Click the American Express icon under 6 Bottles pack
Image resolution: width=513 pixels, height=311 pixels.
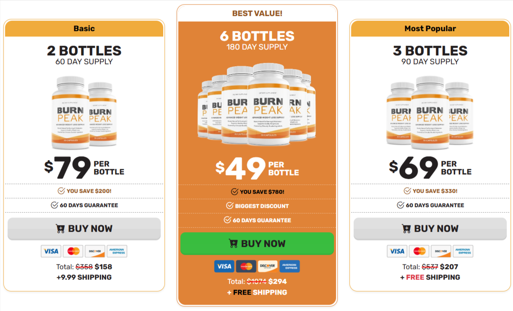pyautogui.click(x=290, y=266)
